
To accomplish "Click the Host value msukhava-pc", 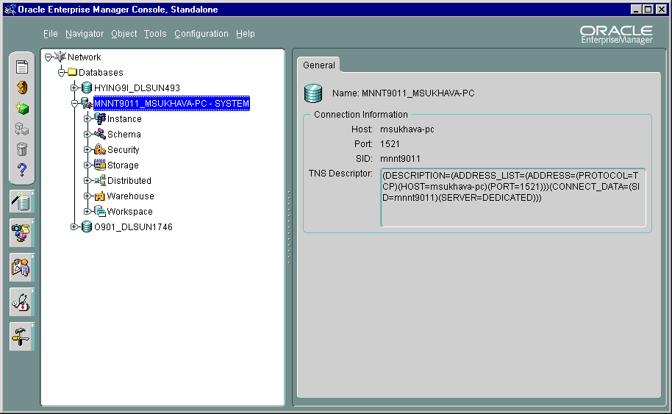I will (x=407, y=129).
